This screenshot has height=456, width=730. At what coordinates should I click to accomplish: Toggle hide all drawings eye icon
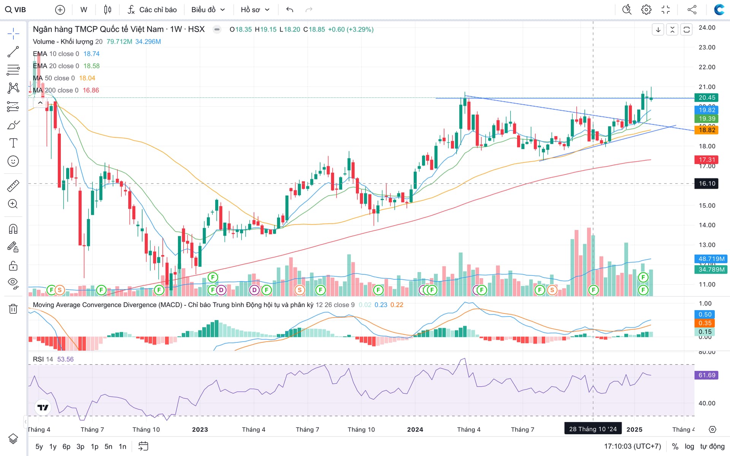13,283
